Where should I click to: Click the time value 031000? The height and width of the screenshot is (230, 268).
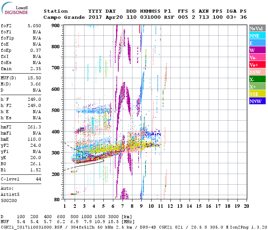pyautogui.click(x=150, y=17)
